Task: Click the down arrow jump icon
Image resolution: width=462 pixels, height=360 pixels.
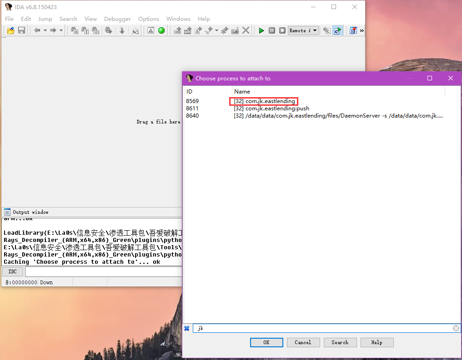Action: [x=122, y=30]
